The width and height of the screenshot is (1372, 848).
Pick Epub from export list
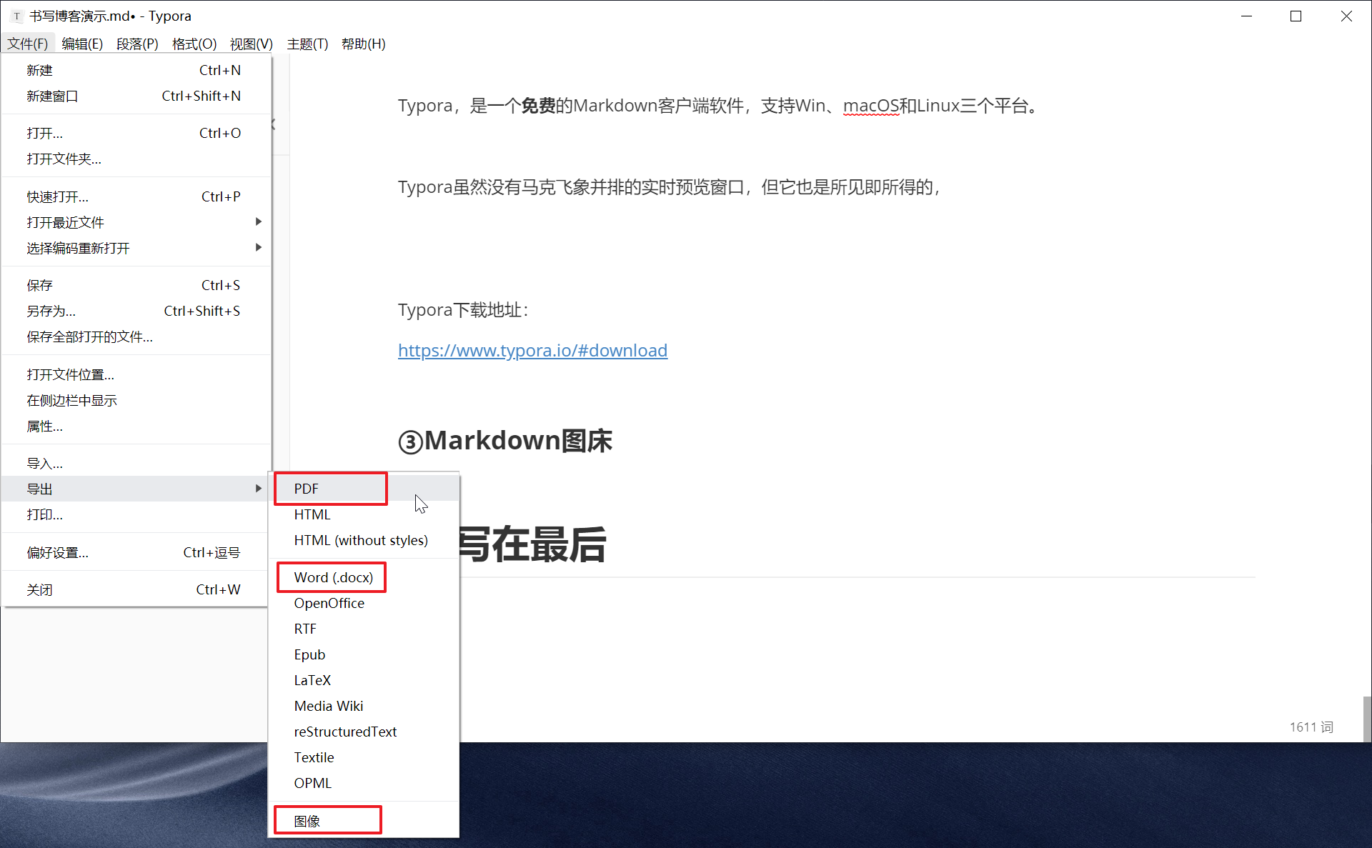(309, 654)
